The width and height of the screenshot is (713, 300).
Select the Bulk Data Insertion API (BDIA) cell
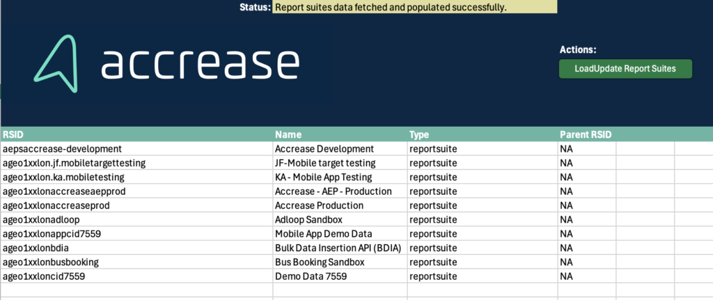tap(340, 248)
